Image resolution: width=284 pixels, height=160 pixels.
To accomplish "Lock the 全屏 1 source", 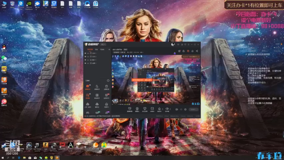I will pyautogui.click(x=88, y=63).
